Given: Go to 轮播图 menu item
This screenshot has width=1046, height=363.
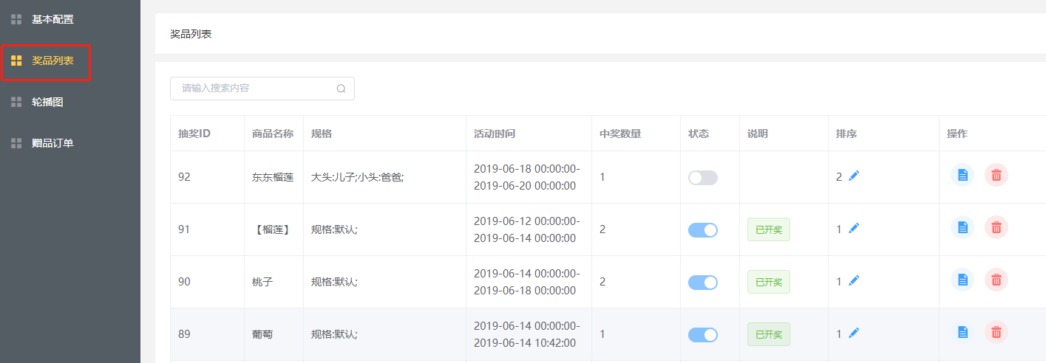Looking at the screenshot, I should click(x=47, y=102).
